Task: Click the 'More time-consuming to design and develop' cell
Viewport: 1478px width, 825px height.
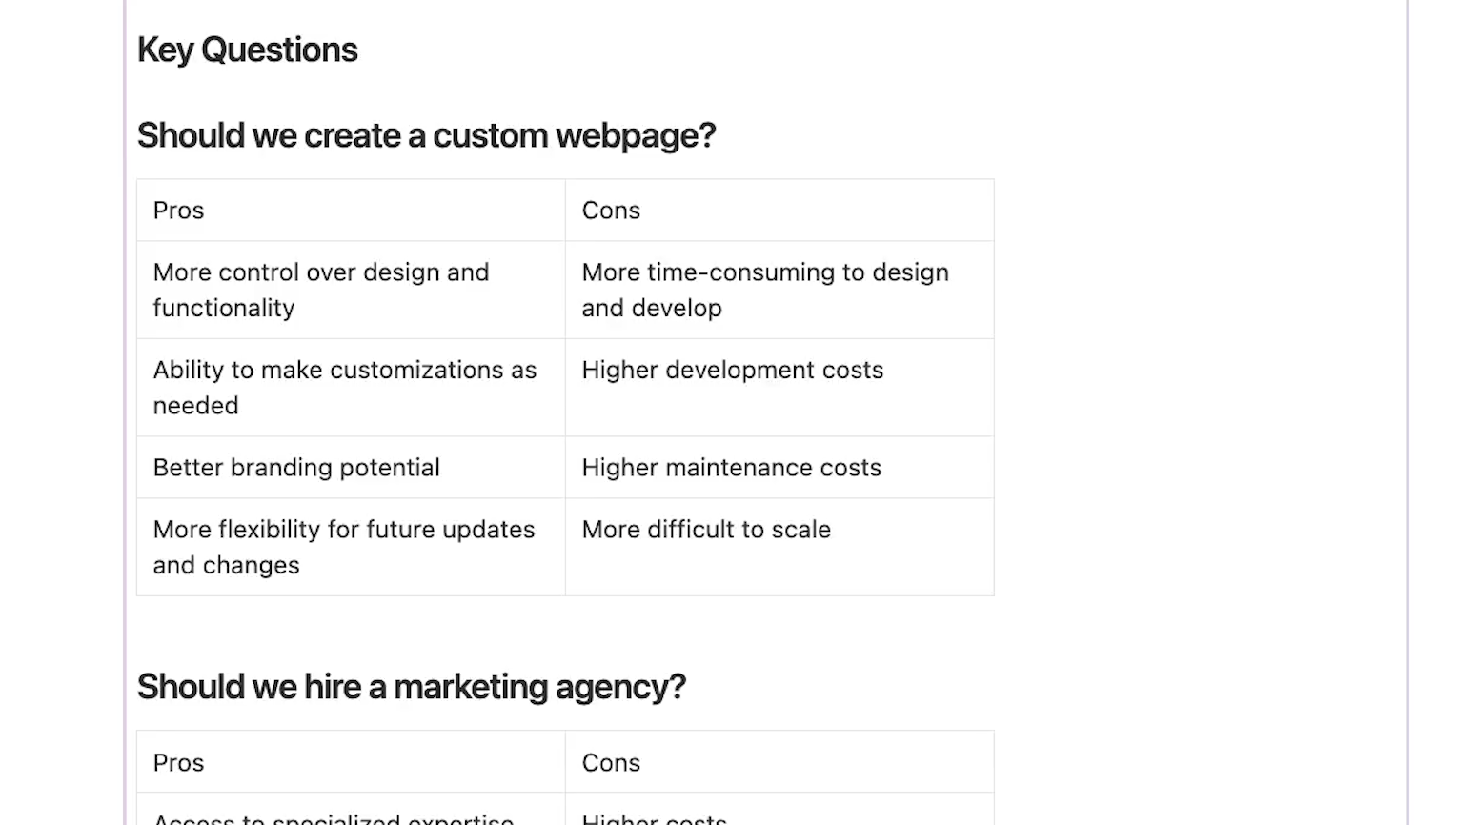Action: pos(779,290)
